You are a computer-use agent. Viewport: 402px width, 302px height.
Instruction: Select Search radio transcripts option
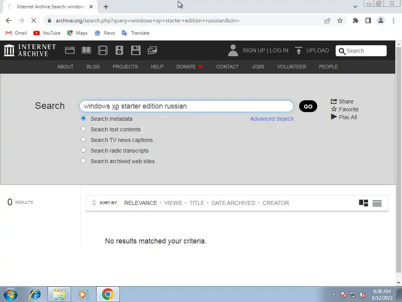pyautogui.click(x=83, y=150)
